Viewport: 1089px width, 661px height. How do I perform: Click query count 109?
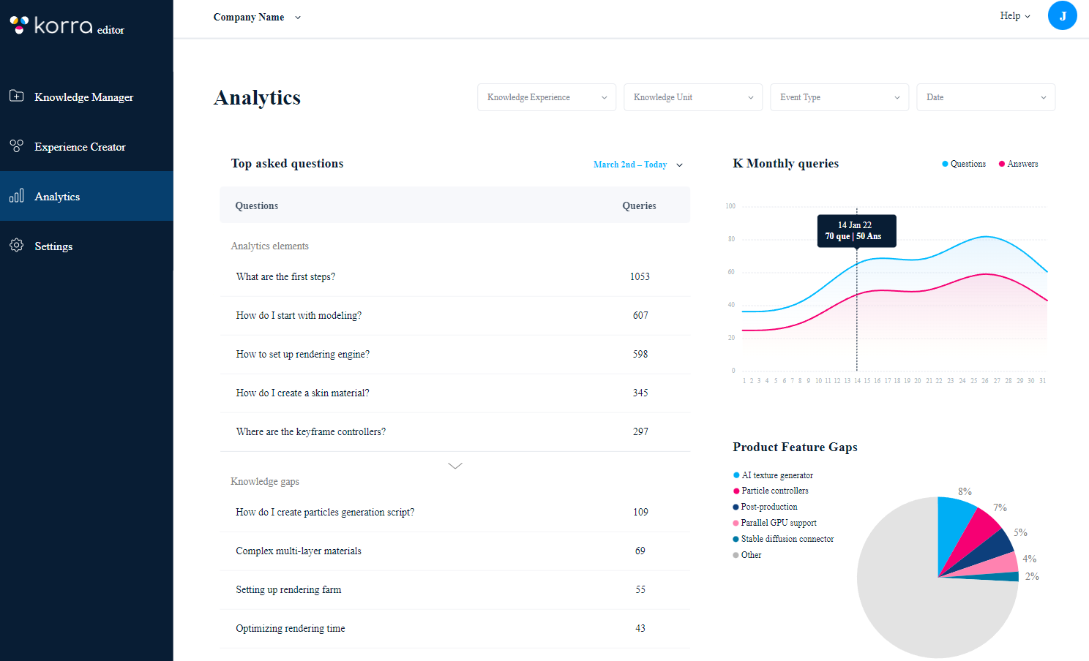640,513
